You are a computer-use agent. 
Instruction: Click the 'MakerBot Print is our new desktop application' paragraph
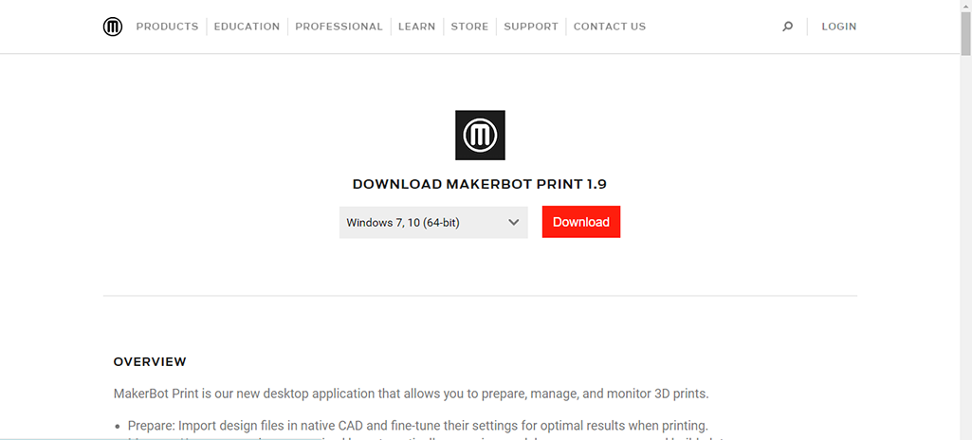[411, 394]
